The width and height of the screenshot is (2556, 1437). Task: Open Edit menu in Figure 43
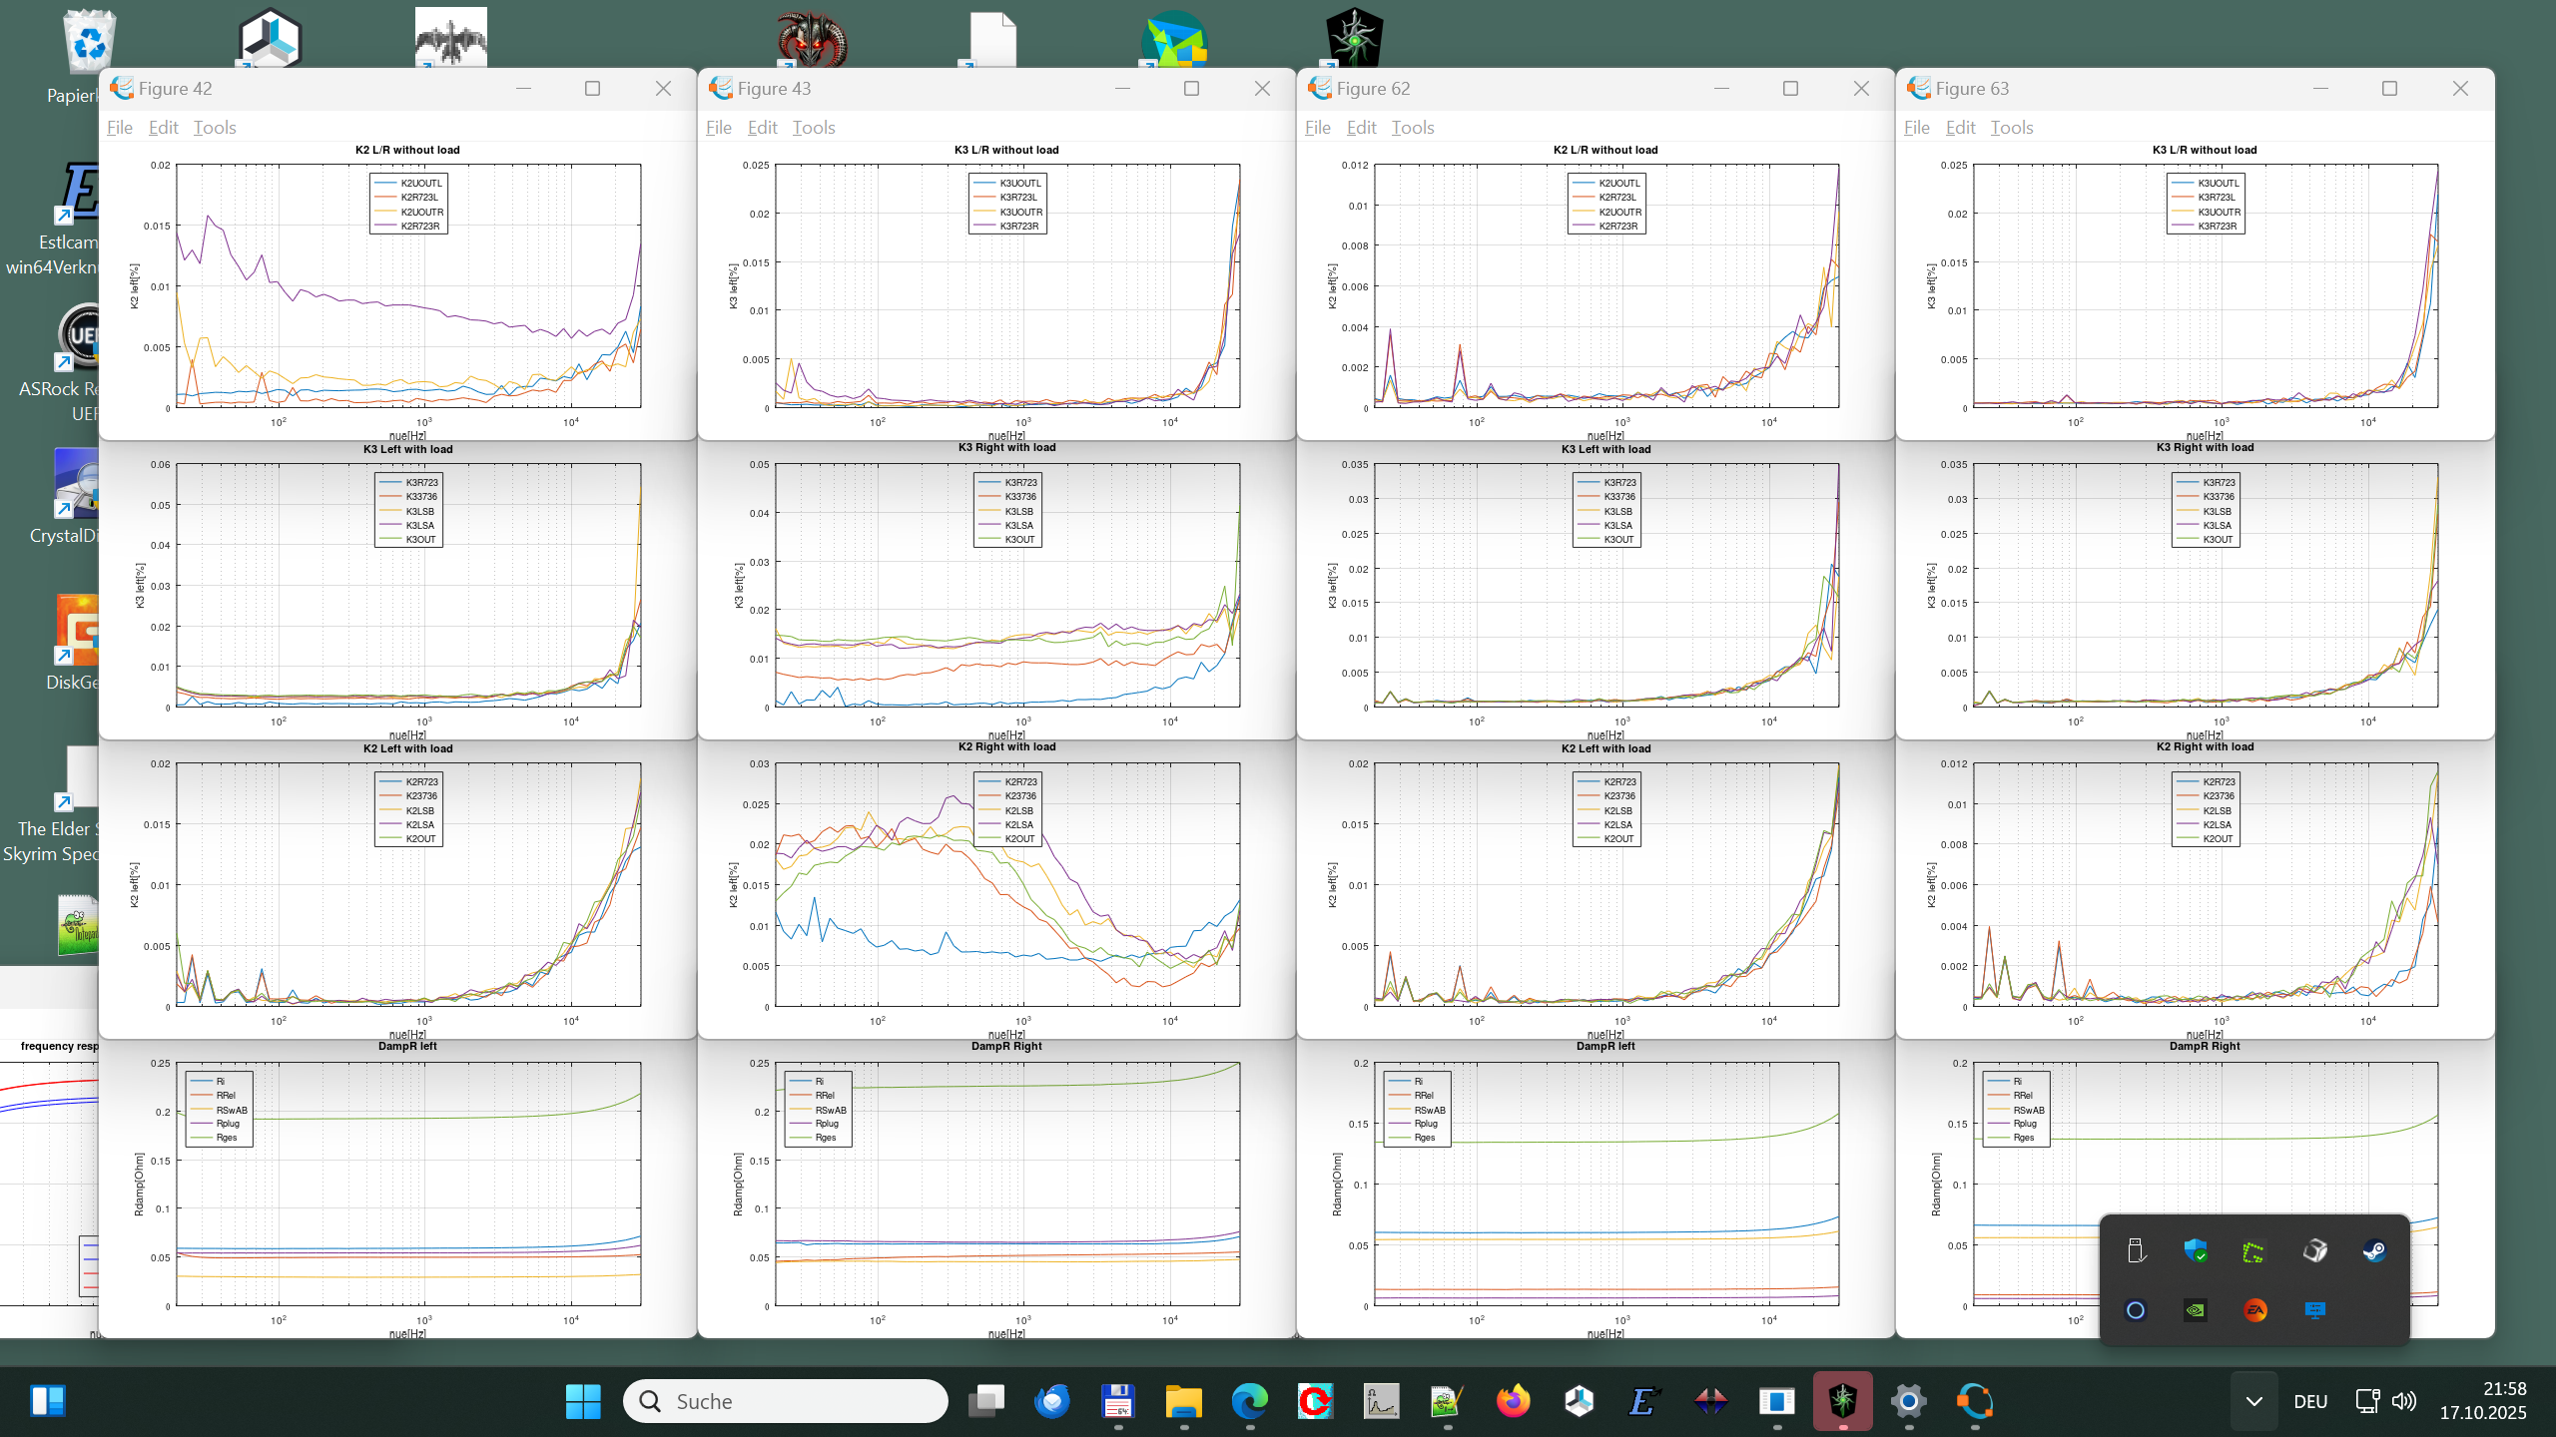point(762,127)
